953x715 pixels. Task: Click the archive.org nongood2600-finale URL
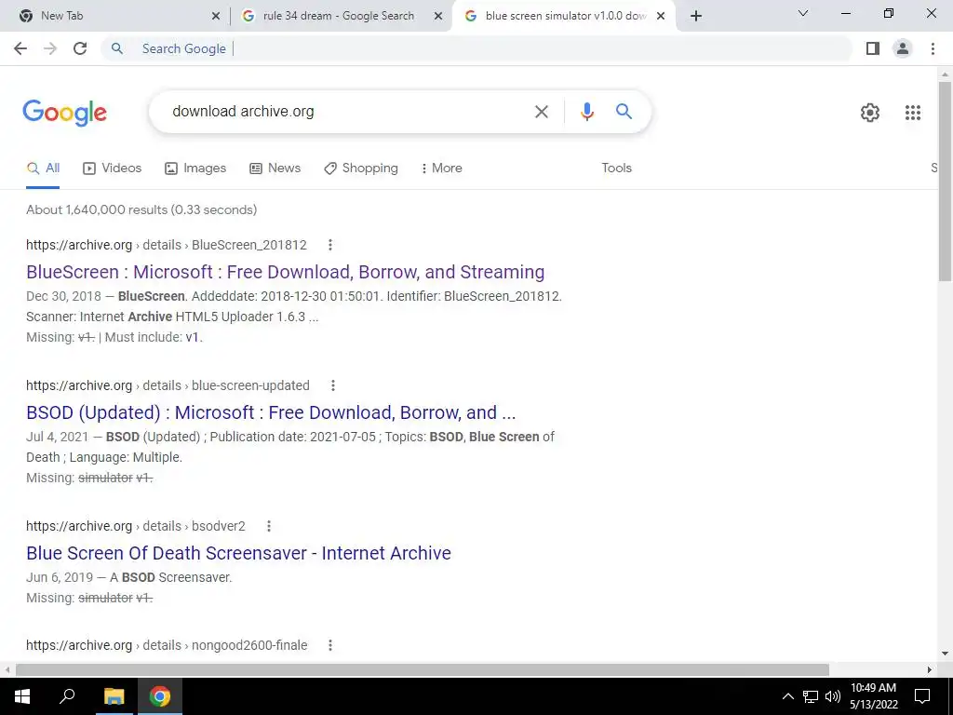coord(167,645)
